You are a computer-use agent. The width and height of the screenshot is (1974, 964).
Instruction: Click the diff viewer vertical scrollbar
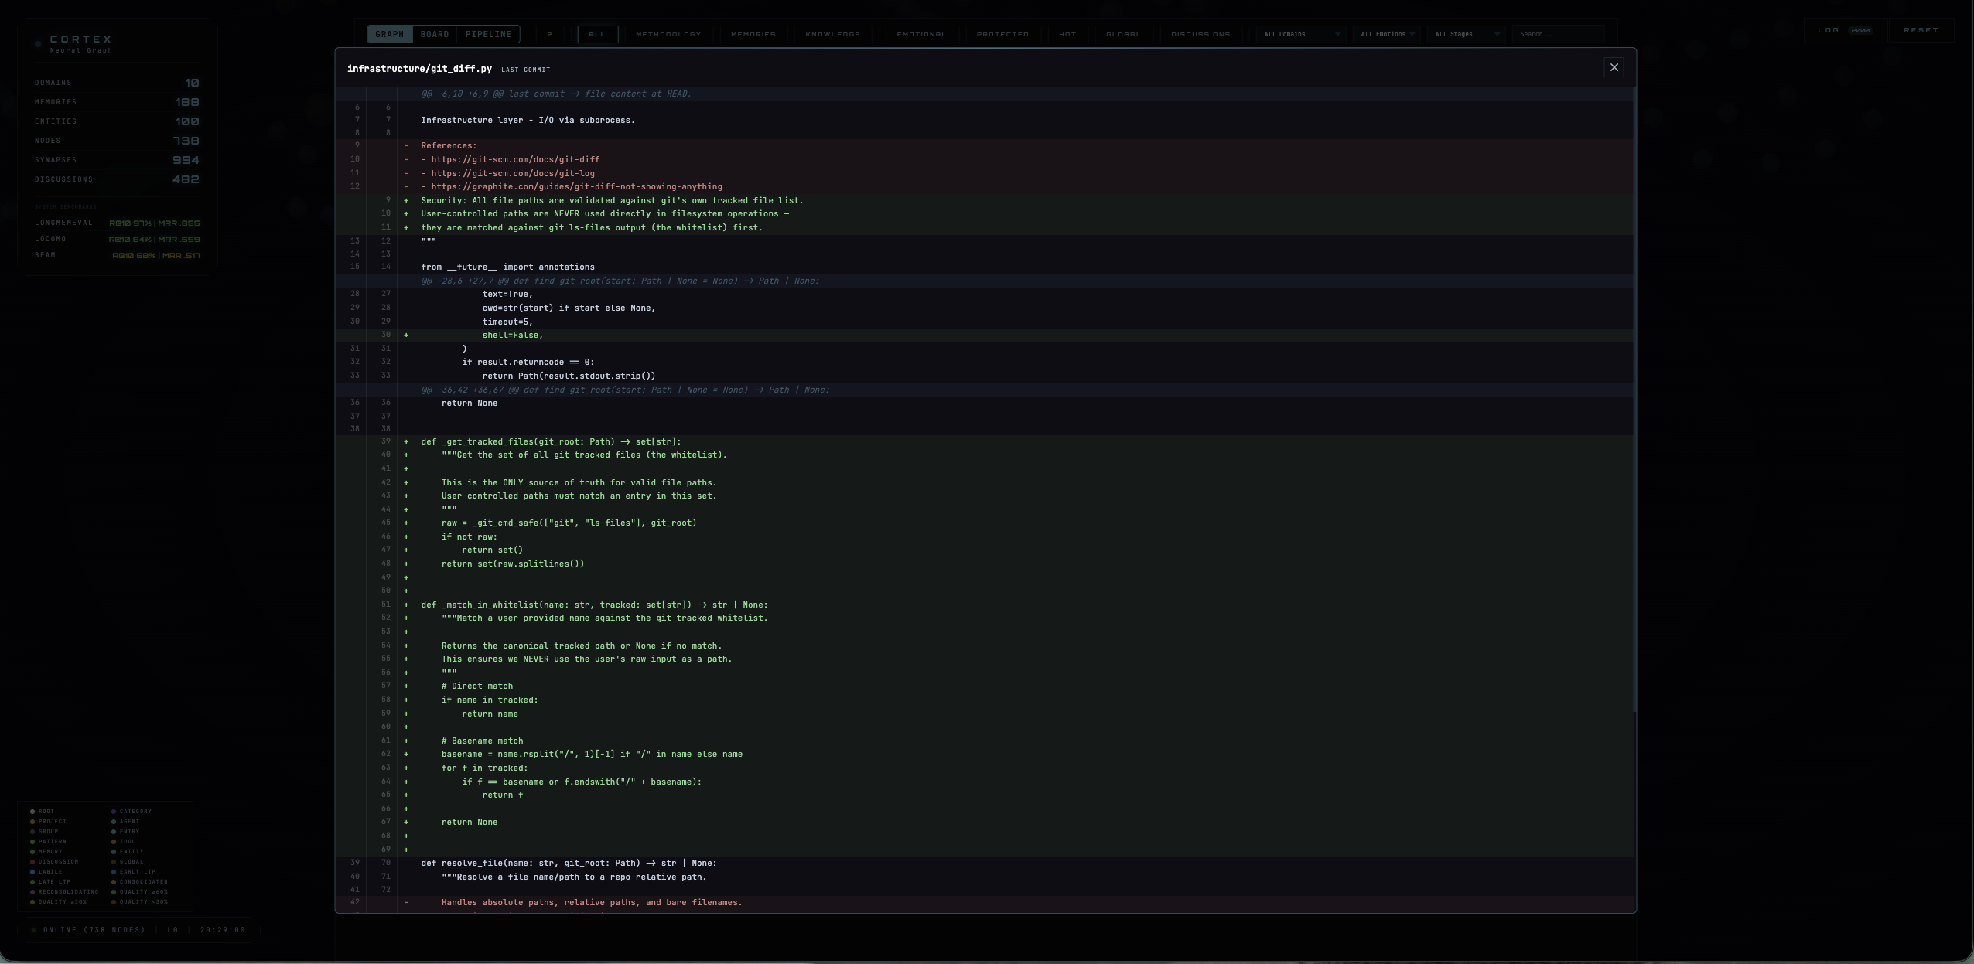1634,400
